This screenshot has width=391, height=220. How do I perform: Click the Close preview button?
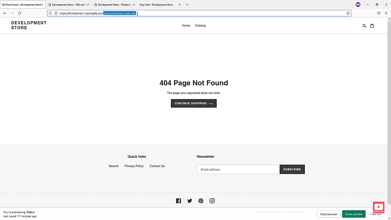(x=329, y=214)
